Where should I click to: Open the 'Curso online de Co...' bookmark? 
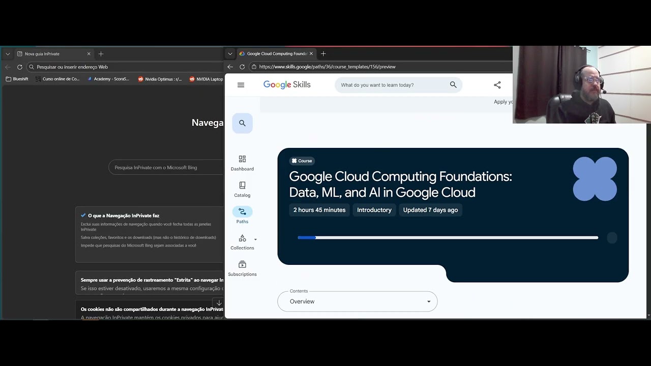57,79
